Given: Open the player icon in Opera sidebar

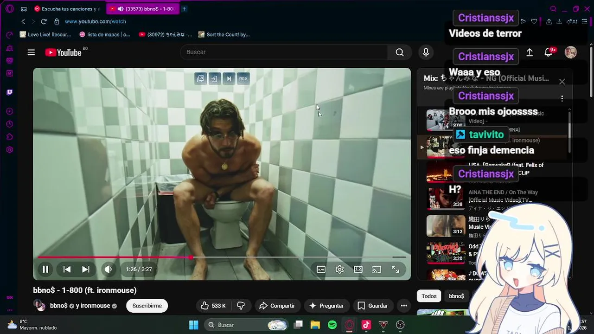Looking at the screenshot, I should coord(9,111).
